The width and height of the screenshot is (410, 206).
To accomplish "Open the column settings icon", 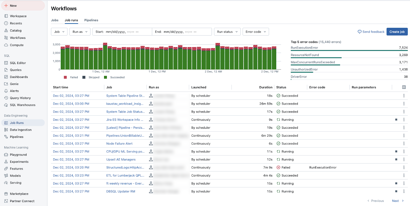I will tap(404, 87).
